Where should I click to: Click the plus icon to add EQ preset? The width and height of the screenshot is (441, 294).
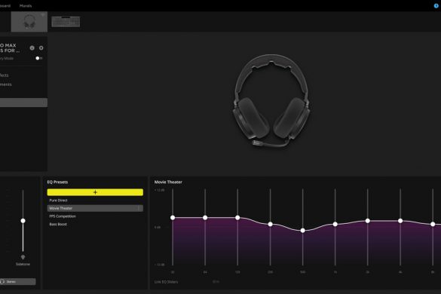point(95,192)
